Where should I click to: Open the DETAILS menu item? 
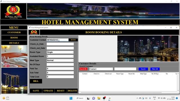[14, 43]
